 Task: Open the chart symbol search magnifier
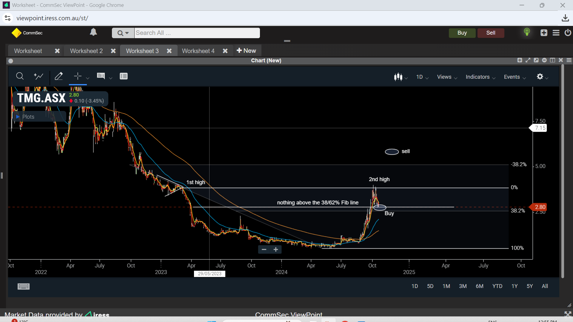pos(20,76)
